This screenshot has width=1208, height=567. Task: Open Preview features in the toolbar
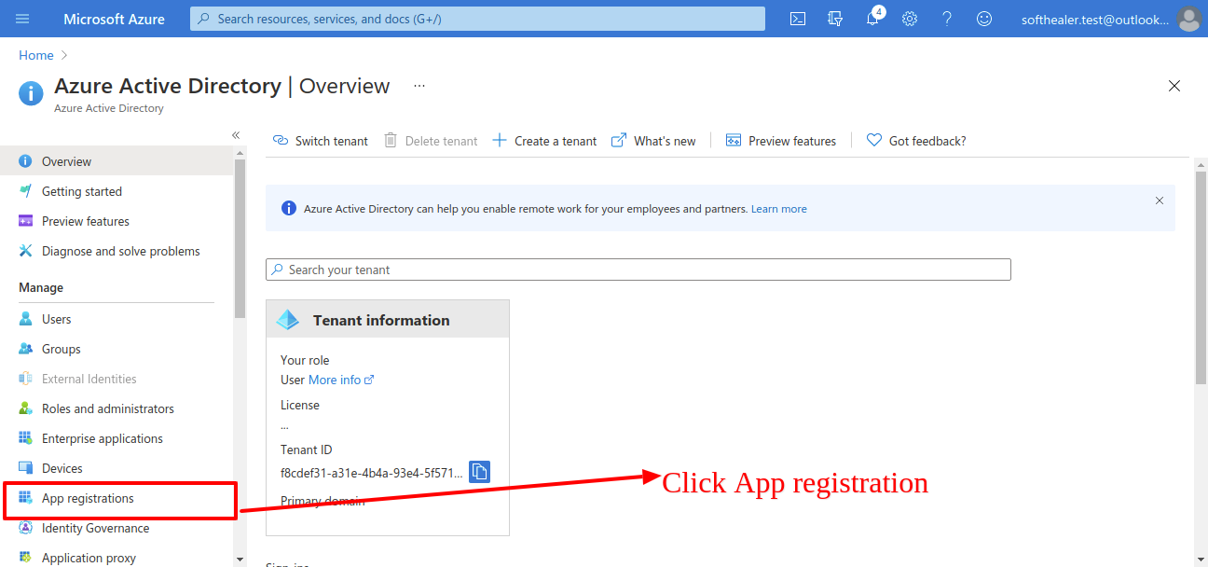781,141
